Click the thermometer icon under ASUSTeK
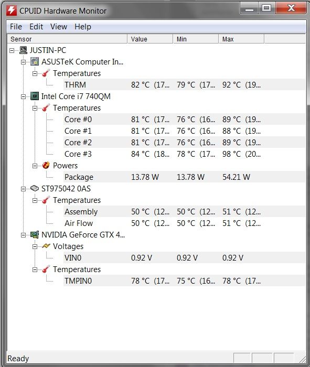The width and height of the screenshot is (310, 367). click(46, 73)
